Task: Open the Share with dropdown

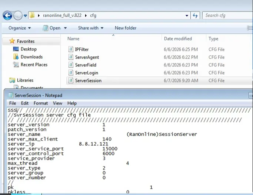Action: coord(91,28)
